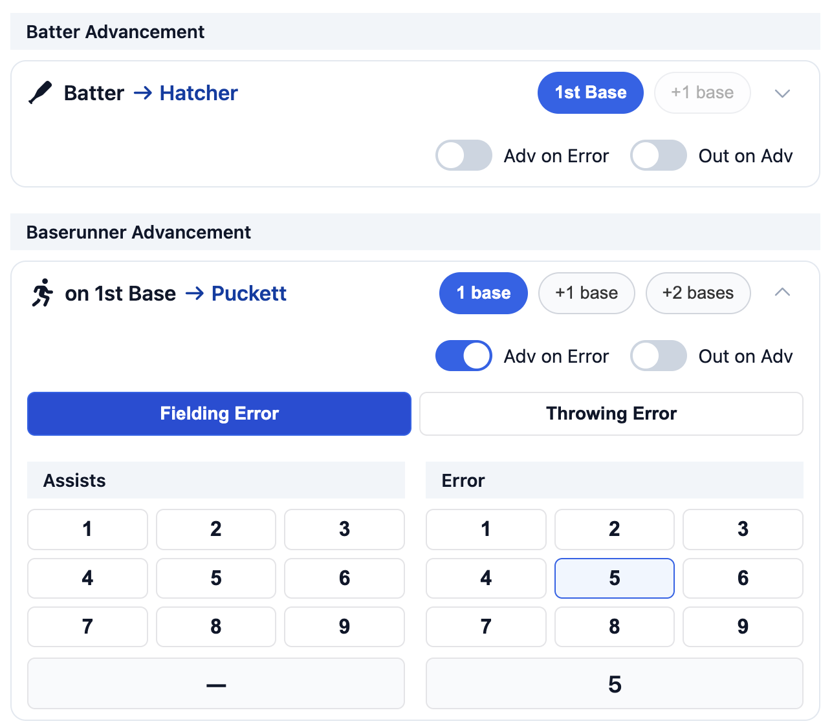832x728 pixels.
Task: Turn on Puckett's Out on Adv switch
Action: pos(659,356)
